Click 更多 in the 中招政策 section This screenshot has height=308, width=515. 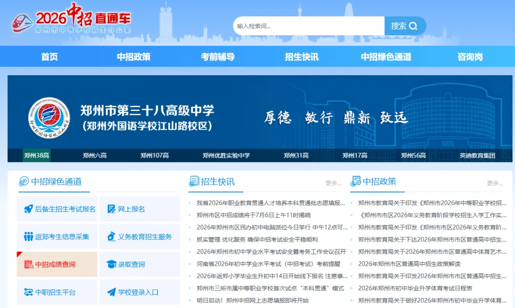[495, 183]
